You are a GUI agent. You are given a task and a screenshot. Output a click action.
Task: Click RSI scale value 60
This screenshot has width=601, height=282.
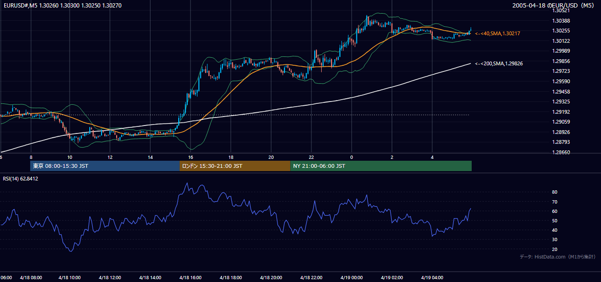(x=554, y=211)
